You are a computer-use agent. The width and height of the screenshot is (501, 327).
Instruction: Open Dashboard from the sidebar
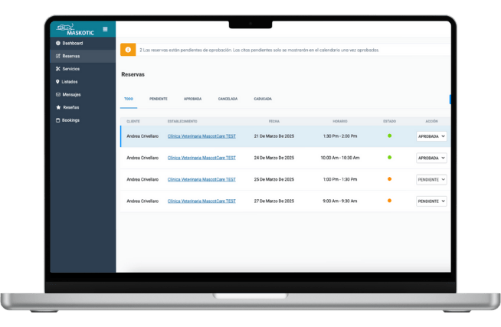point(73,43)
